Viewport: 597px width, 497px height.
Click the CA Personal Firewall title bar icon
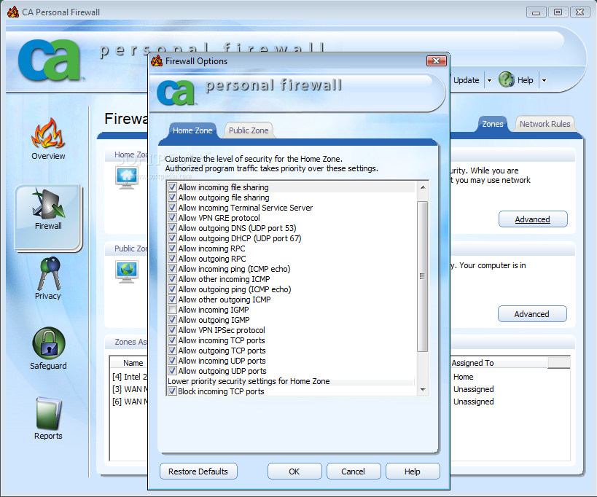13,12
